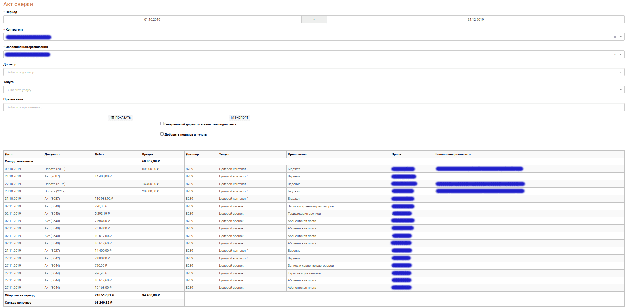Enable Генеральный директор в качестве подписанта checkbox

point(162,124)
